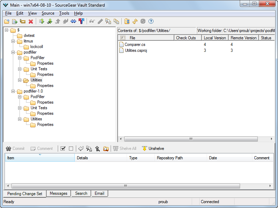The image size is (278, 208).
Task: Collapse Utilities folder under podfiller-1.0
Action: click(20, 119)
